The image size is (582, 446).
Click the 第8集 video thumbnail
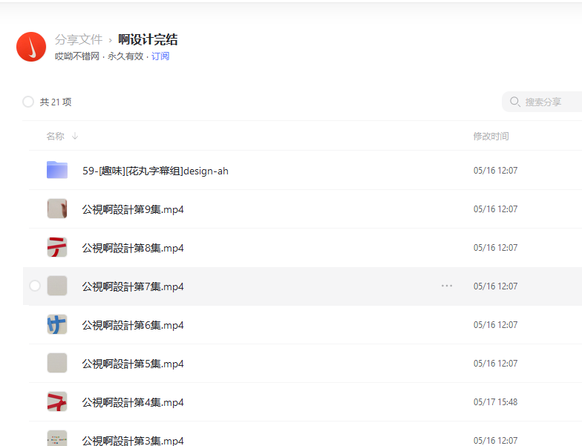tap(57, 247)
